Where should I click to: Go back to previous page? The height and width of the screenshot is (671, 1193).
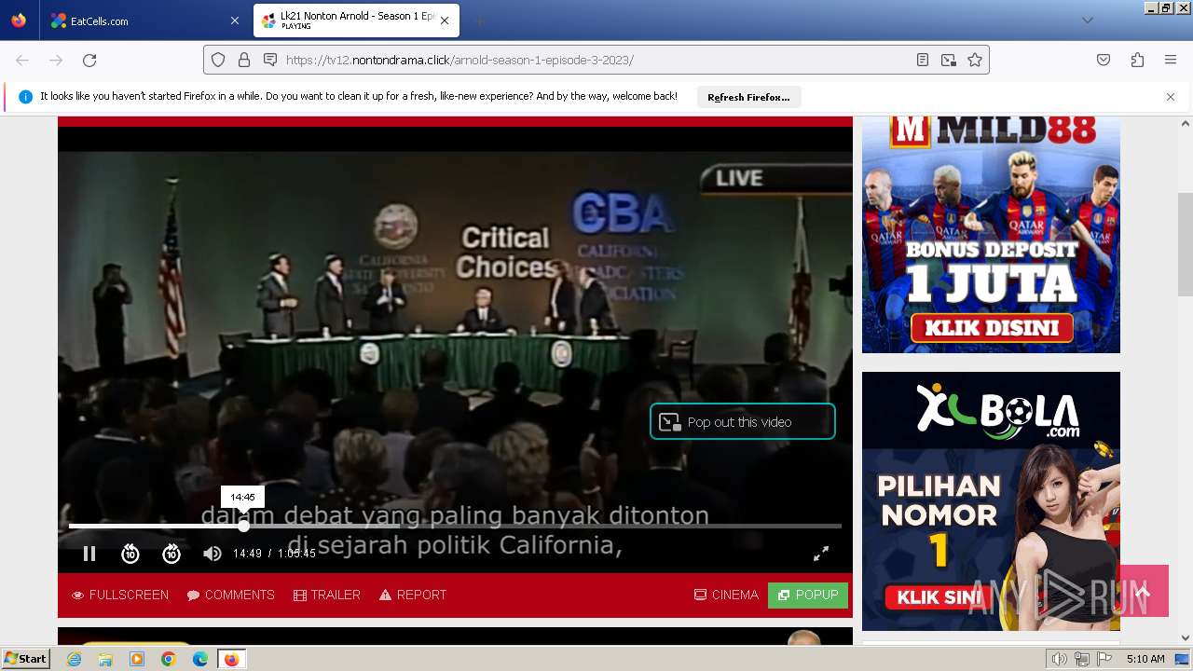(22, 60)
